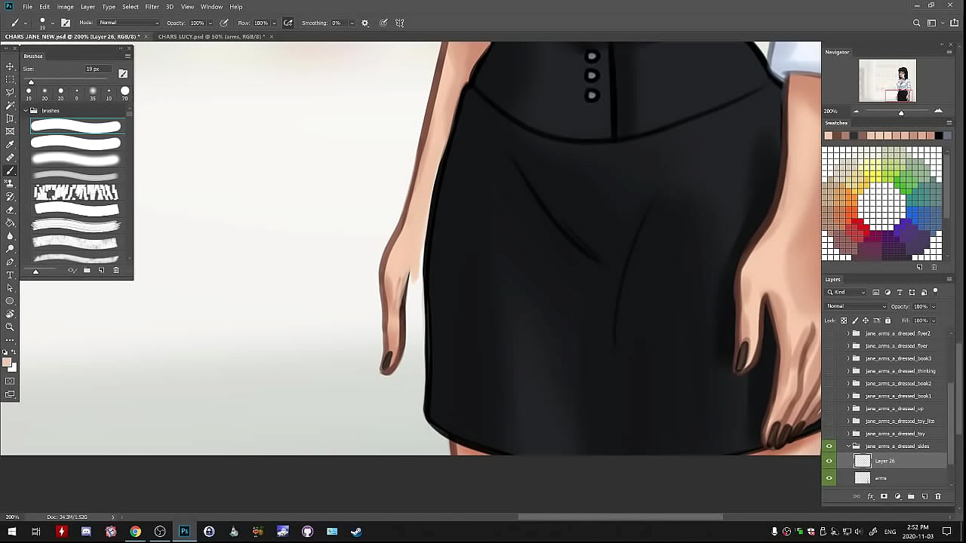This screenshot has height=543, width=966.
Task: Select the Eyedropper tool
Action: pyautogui.click(x=10, y=145)
